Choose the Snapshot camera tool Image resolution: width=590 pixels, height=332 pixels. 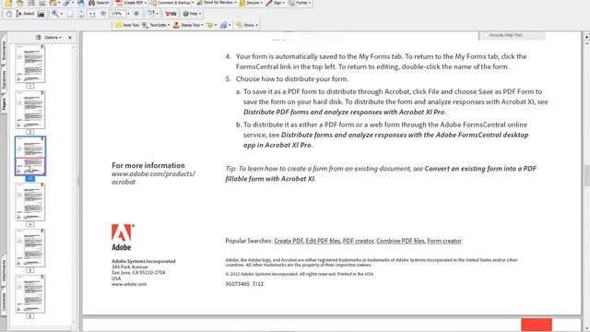coord(41,14)
